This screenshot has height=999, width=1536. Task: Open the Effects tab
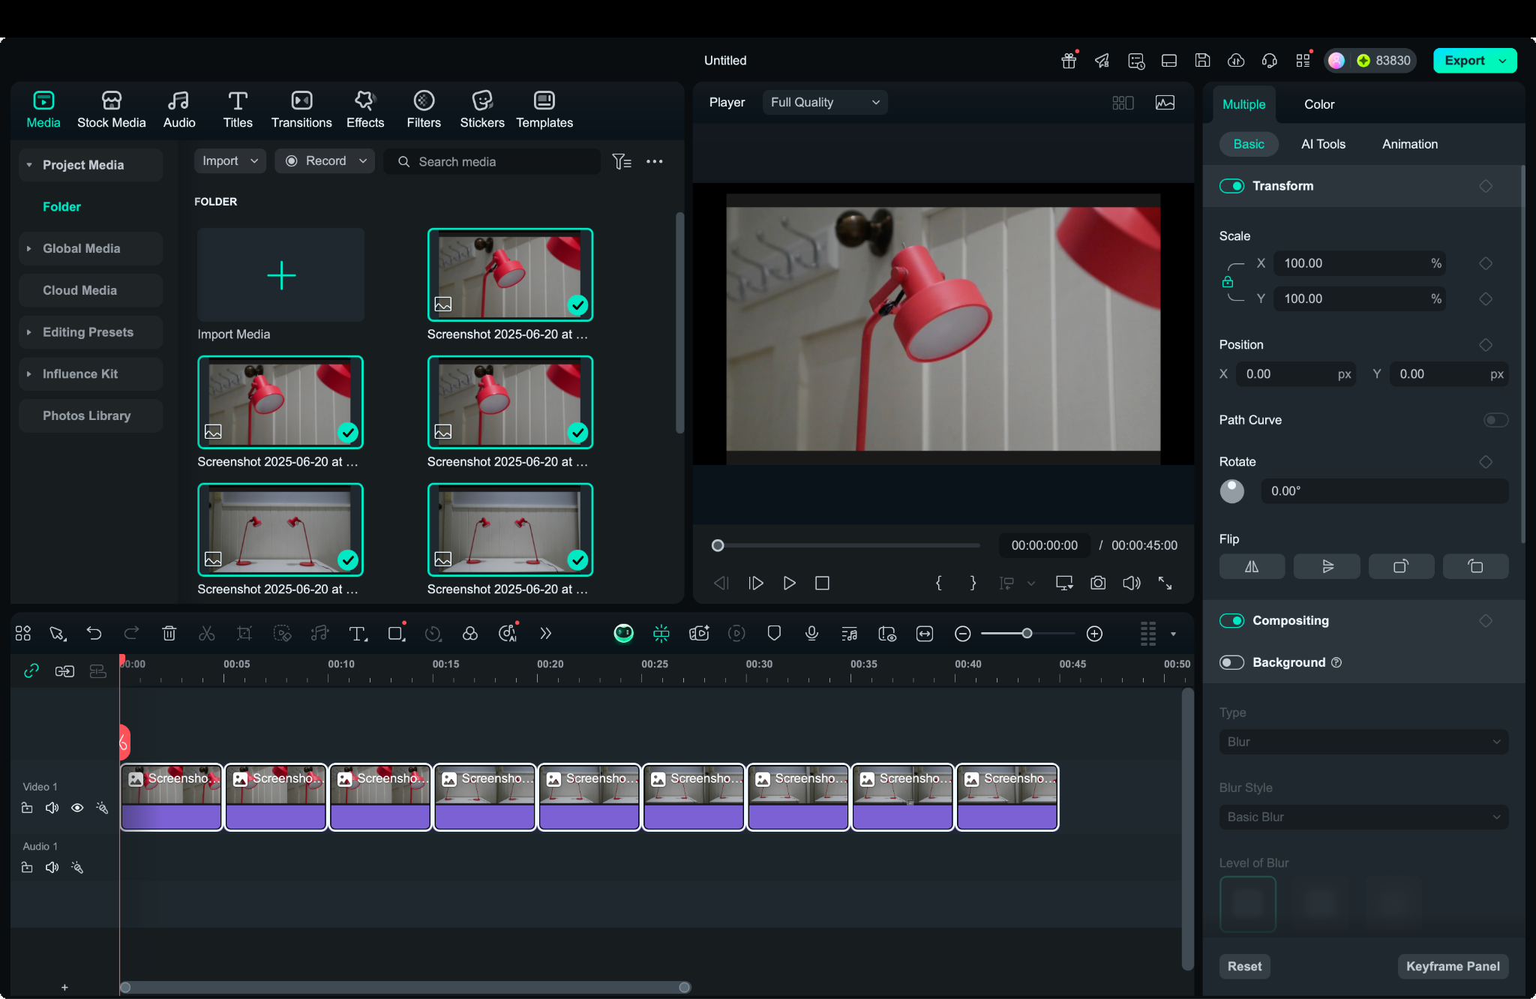click(365, 109)
